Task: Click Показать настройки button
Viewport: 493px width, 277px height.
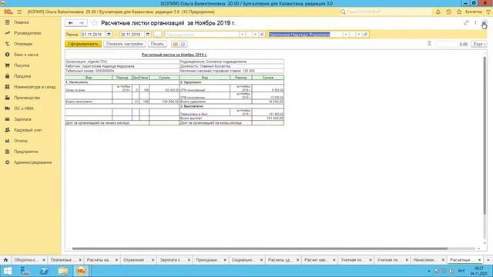Action: [125, 44]
